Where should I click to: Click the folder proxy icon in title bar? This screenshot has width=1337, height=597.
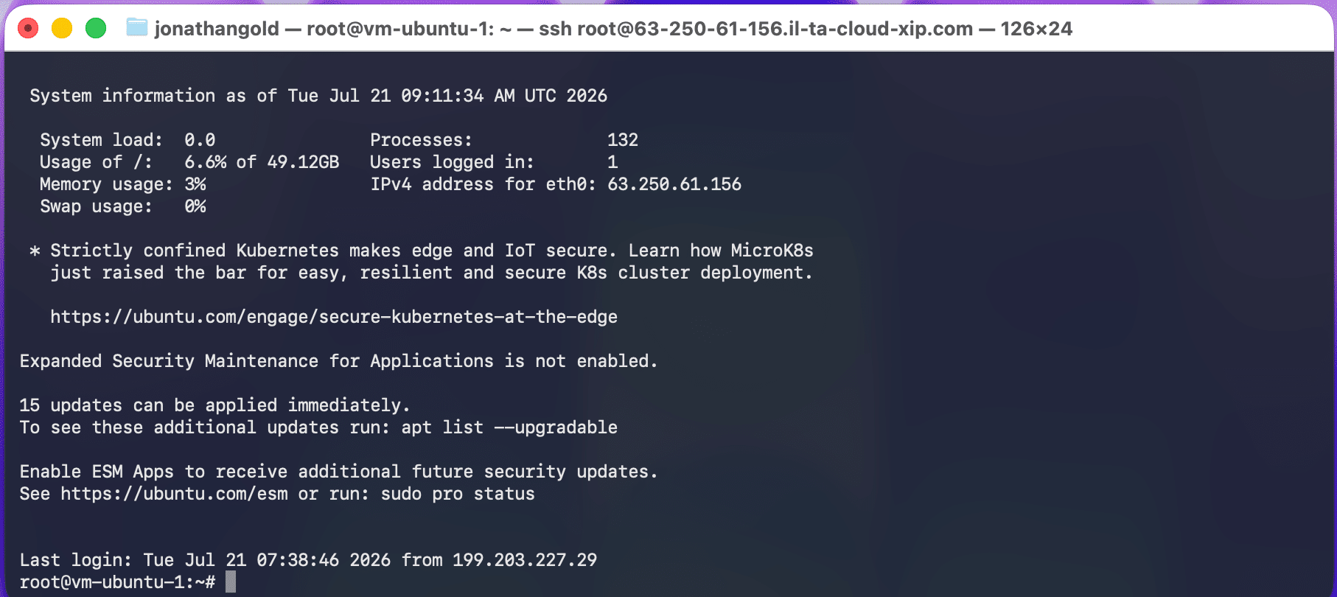137,28
